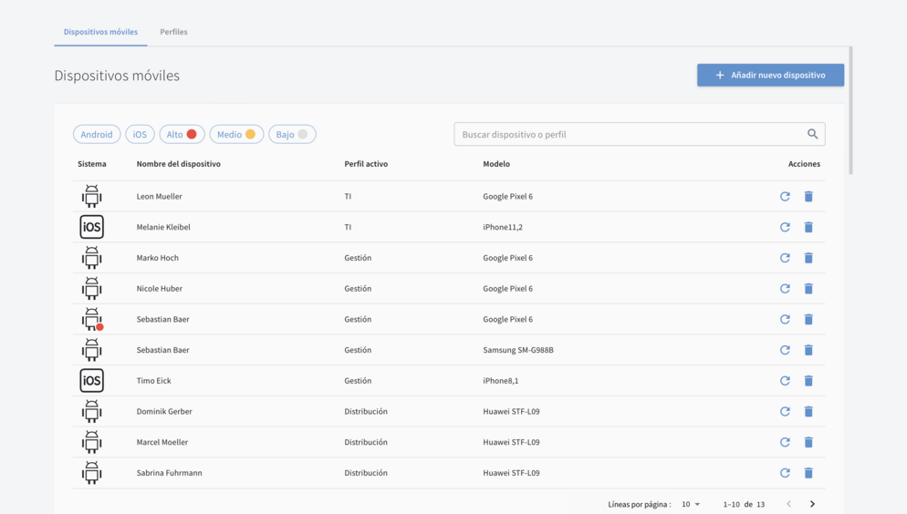Go to next page of devices
This screenshot has height=514, width=907.
[812, 504]
